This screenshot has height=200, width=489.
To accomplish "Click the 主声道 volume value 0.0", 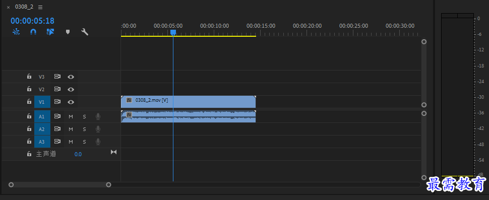I will coord(78,154).
